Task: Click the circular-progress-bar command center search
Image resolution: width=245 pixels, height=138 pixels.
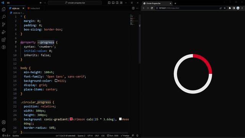Action: [75, 3]
